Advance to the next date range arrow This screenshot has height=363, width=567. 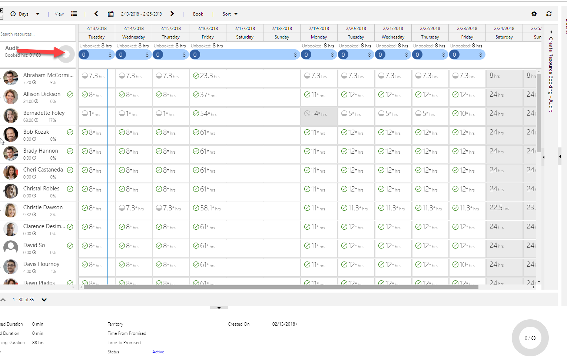pos(172,14)
